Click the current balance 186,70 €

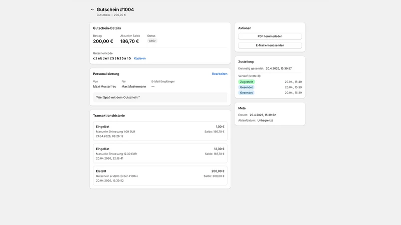(x=130, y=41)
